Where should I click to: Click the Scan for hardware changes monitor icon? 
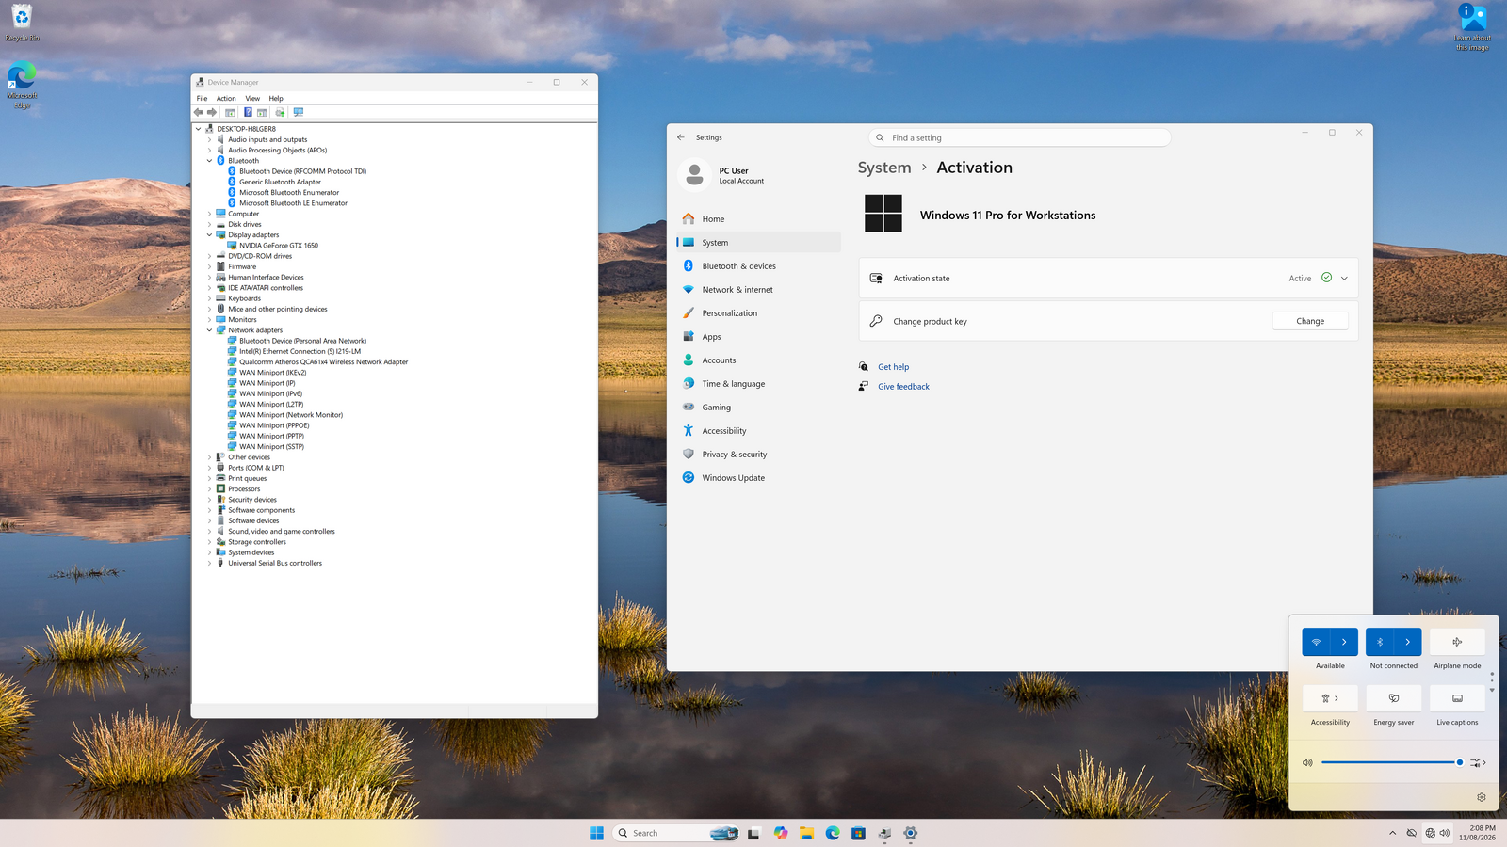click(299, 112)
